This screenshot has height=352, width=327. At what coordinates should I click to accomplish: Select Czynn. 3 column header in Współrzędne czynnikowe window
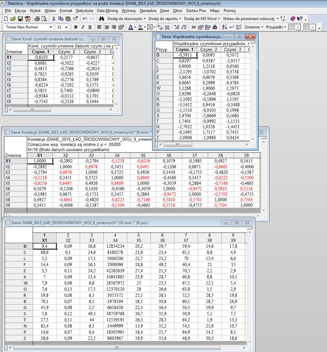(x=233, y=50)
